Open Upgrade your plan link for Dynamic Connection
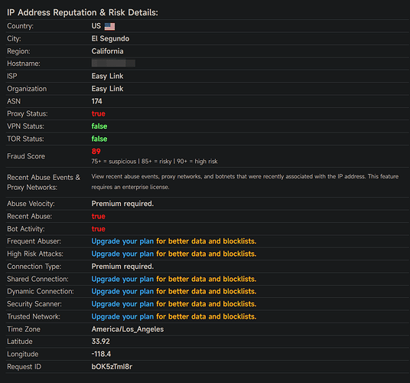Viewport: 410px width, 383px height. coord(122,291)
